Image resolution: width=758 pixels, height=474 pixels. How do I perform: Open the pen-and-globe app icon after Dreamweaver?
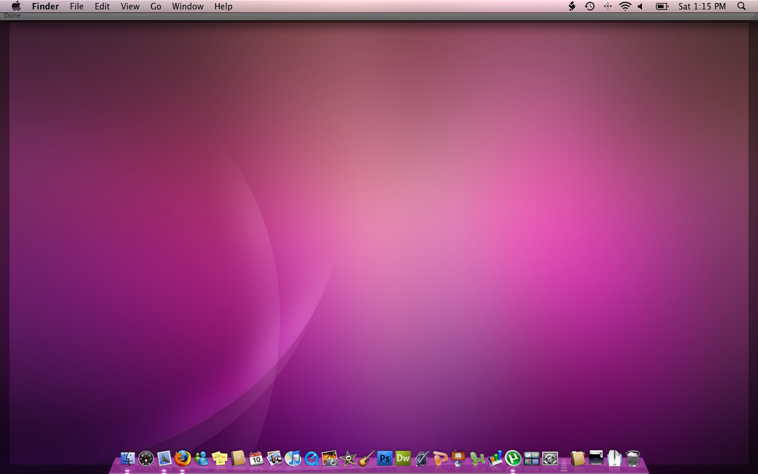click(422, 458)
